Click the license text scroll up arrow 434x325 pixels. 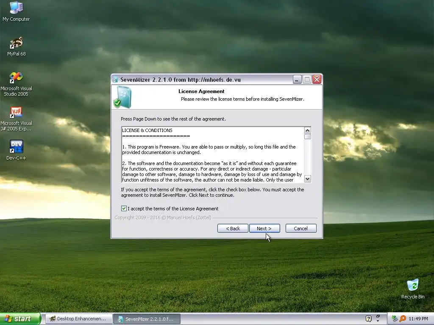tap(308, 130)
